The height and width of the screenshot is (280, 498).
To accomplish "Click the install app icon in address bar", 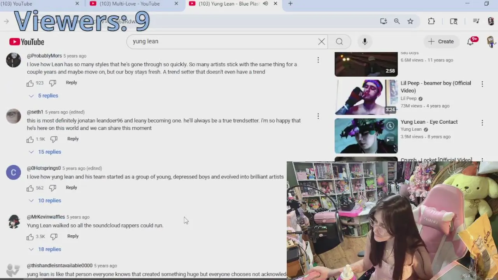I will (384, 21).
